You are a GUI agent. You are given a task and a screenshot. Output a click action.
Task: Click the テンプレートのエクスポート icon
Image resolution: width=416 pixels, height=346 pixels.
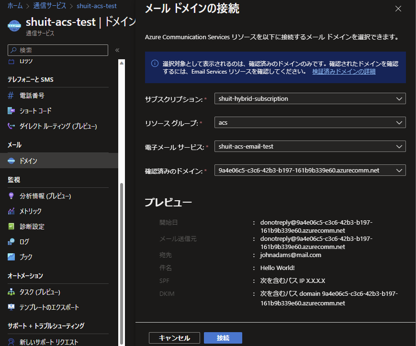click(11, 307)
